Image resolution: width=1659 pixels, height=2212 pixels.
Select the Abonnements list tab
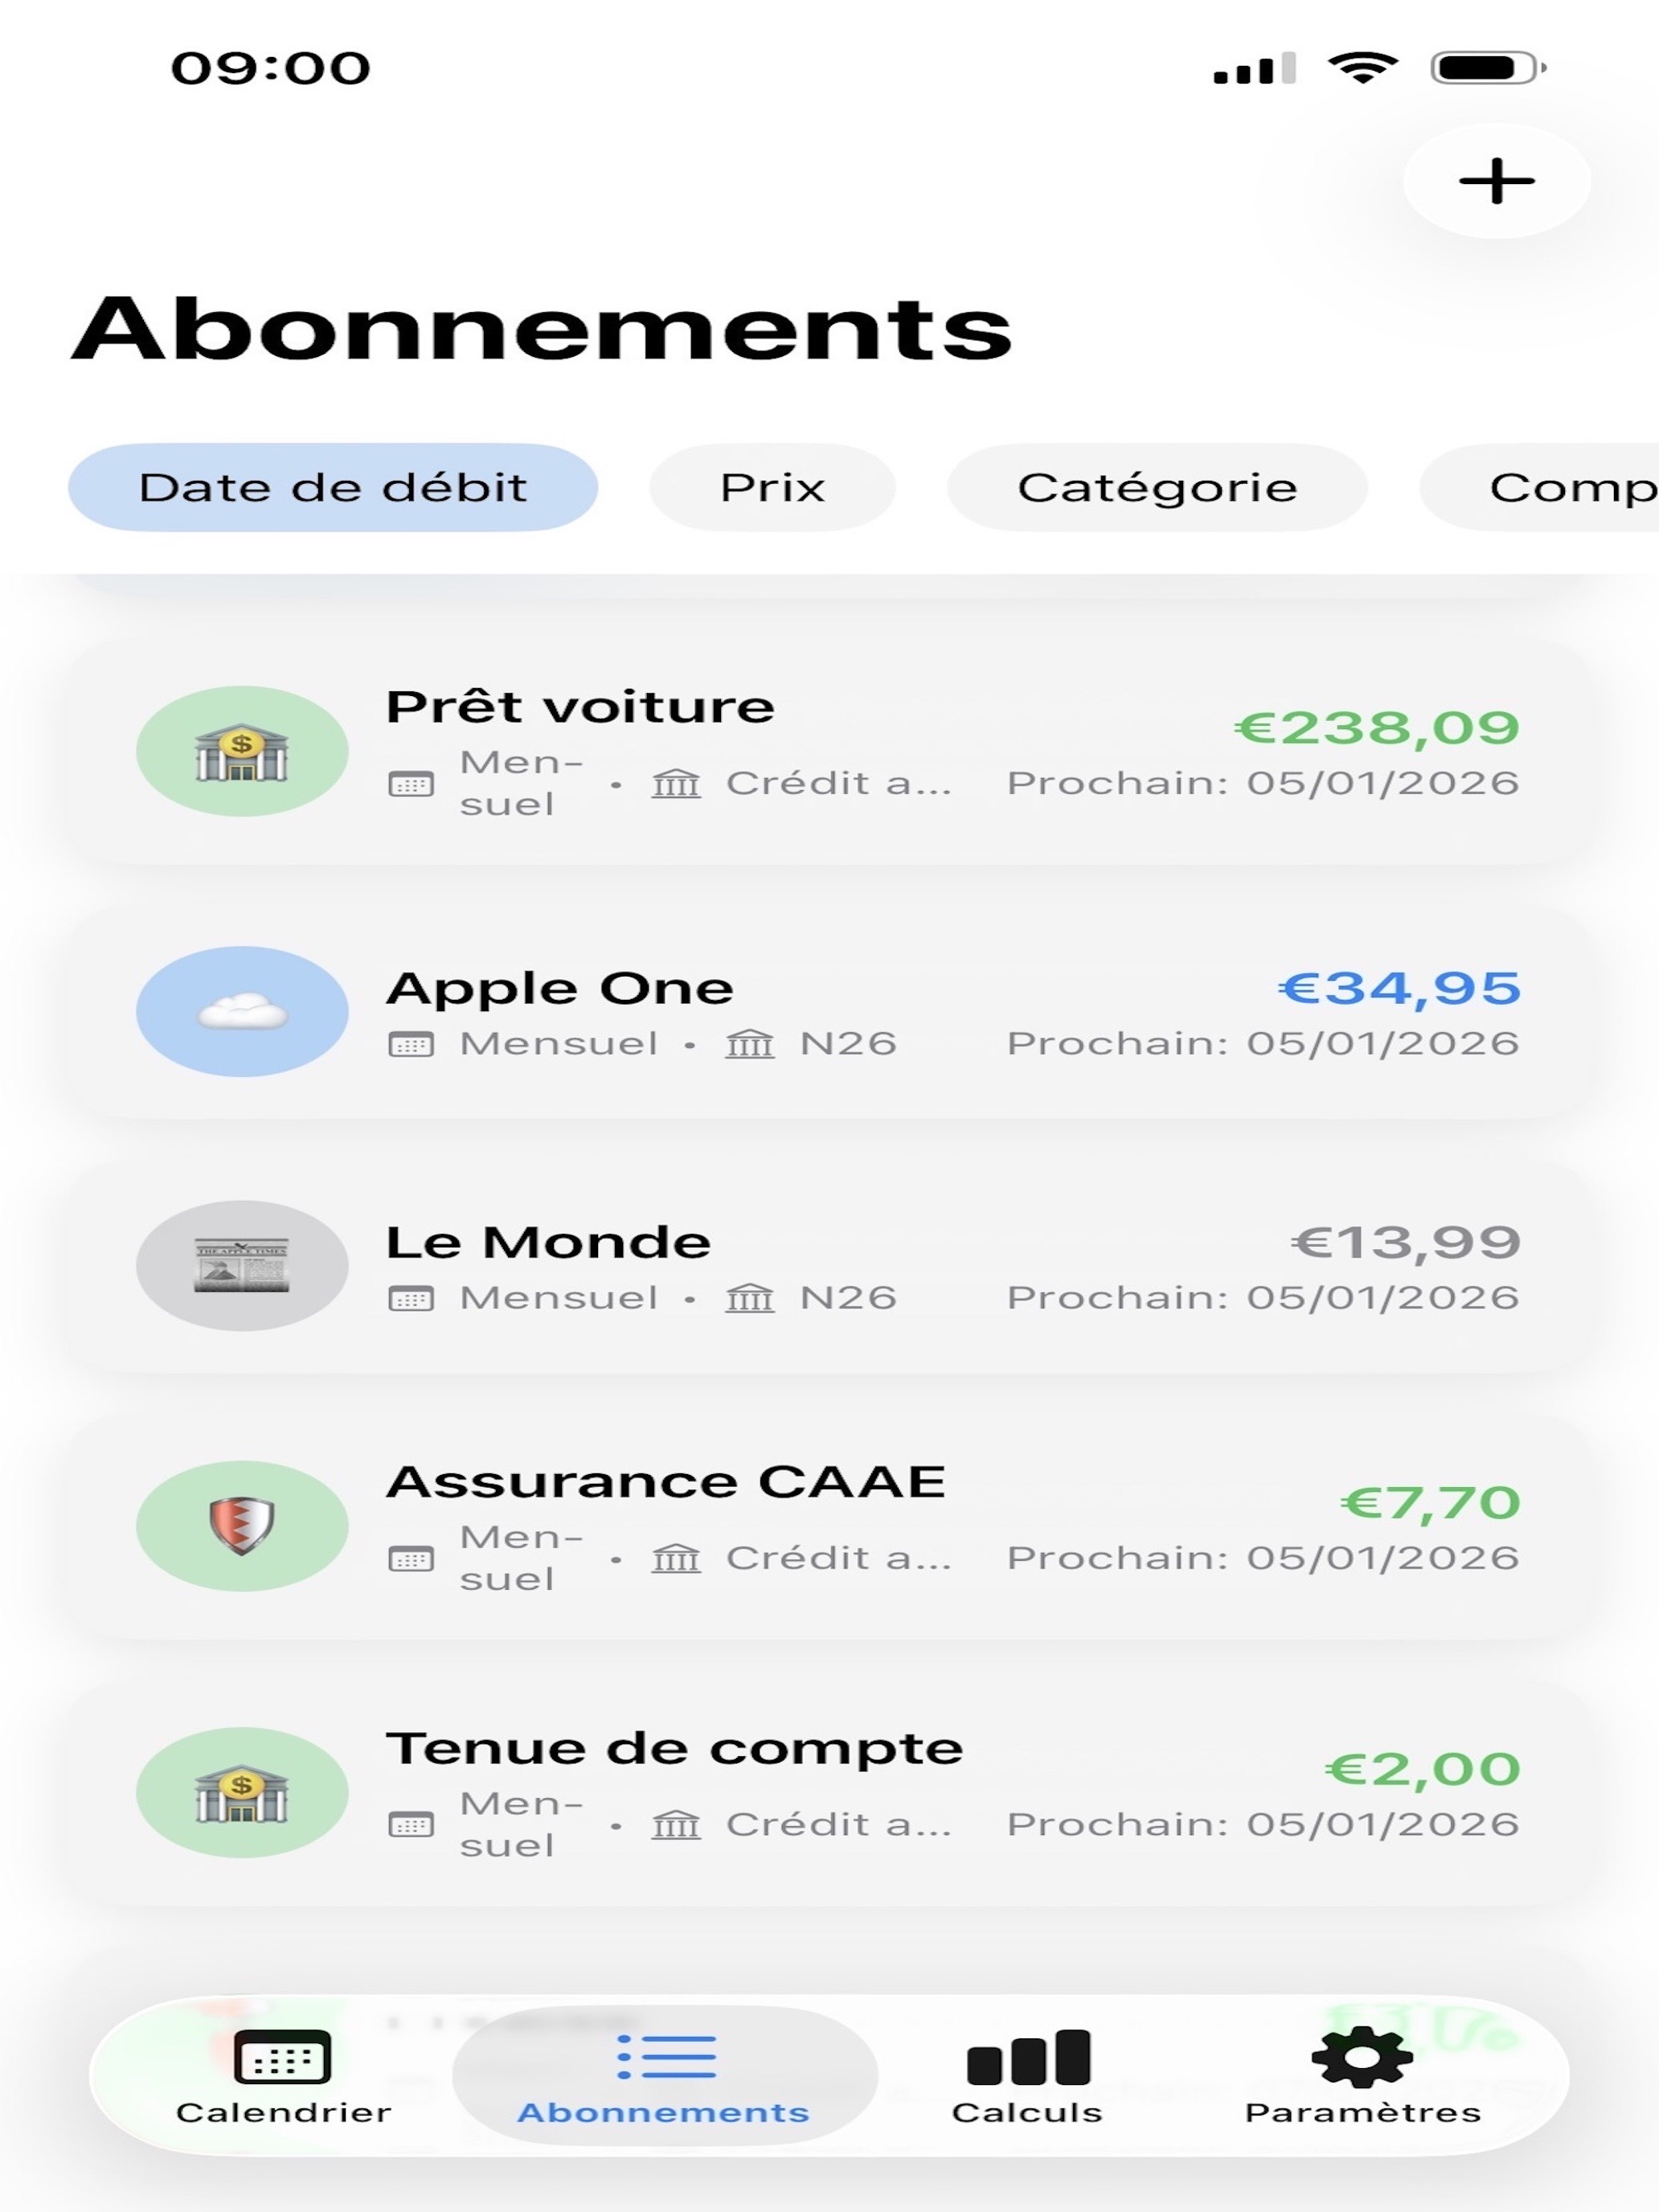pyautogui.click(x=664, y=2076)
